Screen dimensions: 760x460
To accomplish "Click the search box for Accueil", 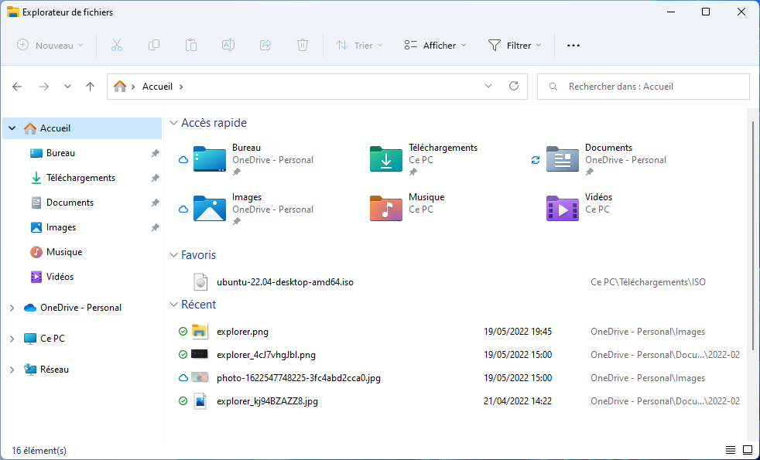I will coord(650,87).
